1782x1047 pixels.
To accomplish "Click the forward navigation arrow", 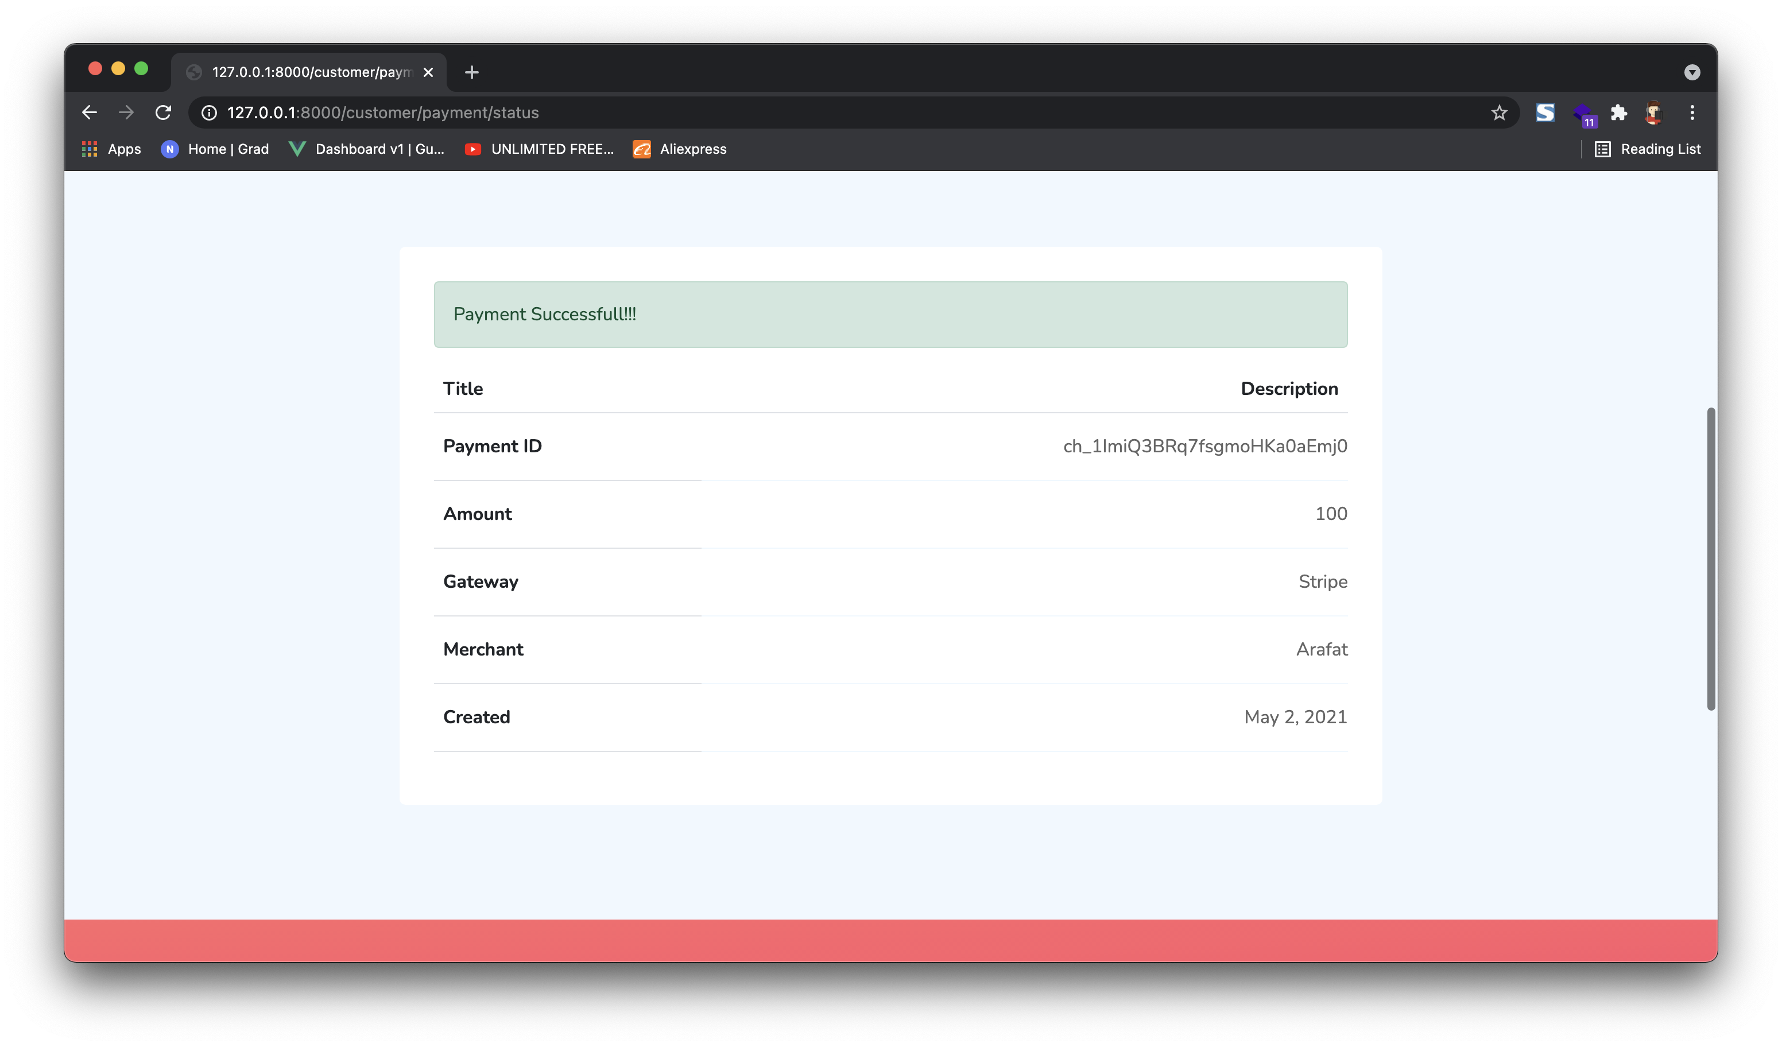I will [126, 113].
